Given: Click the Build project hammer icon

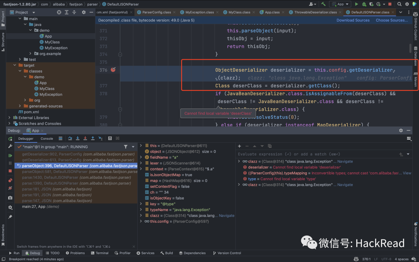Looking at the screenshot, I should 323,4.
